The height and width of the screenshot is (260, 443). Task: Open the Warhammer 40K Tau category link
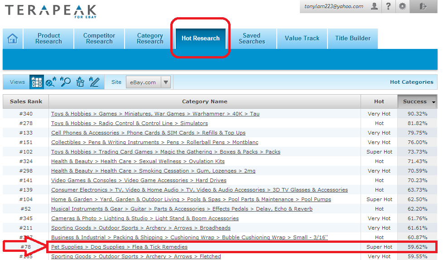tap(155, 114)
